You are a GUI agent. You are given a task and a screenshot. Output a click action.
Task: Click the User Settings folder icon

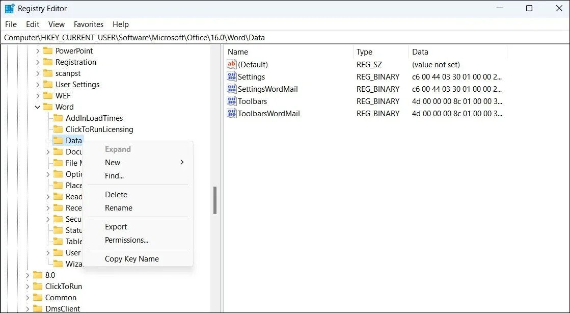tap(47, 85)
